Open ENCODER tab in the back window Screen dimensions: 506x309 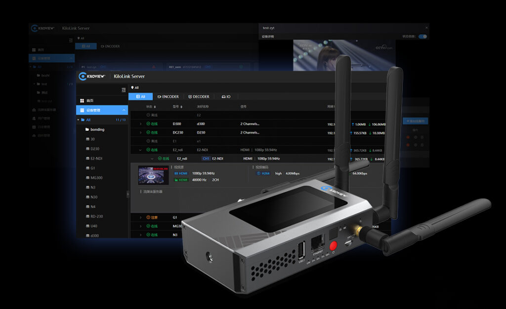[x=110, y=46]
